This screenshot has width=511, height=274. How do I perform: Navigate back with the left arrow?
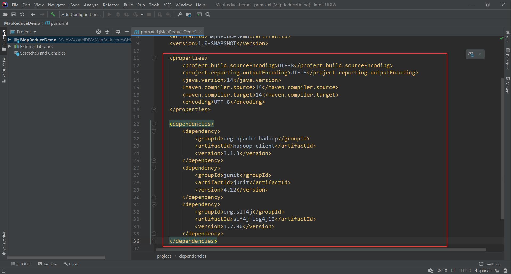coord(33,15)
